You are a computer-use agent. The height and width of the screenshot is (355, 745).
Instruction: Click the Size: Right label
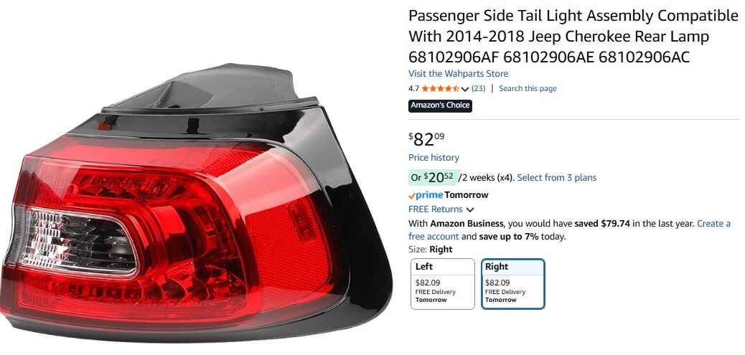[430, 250]
